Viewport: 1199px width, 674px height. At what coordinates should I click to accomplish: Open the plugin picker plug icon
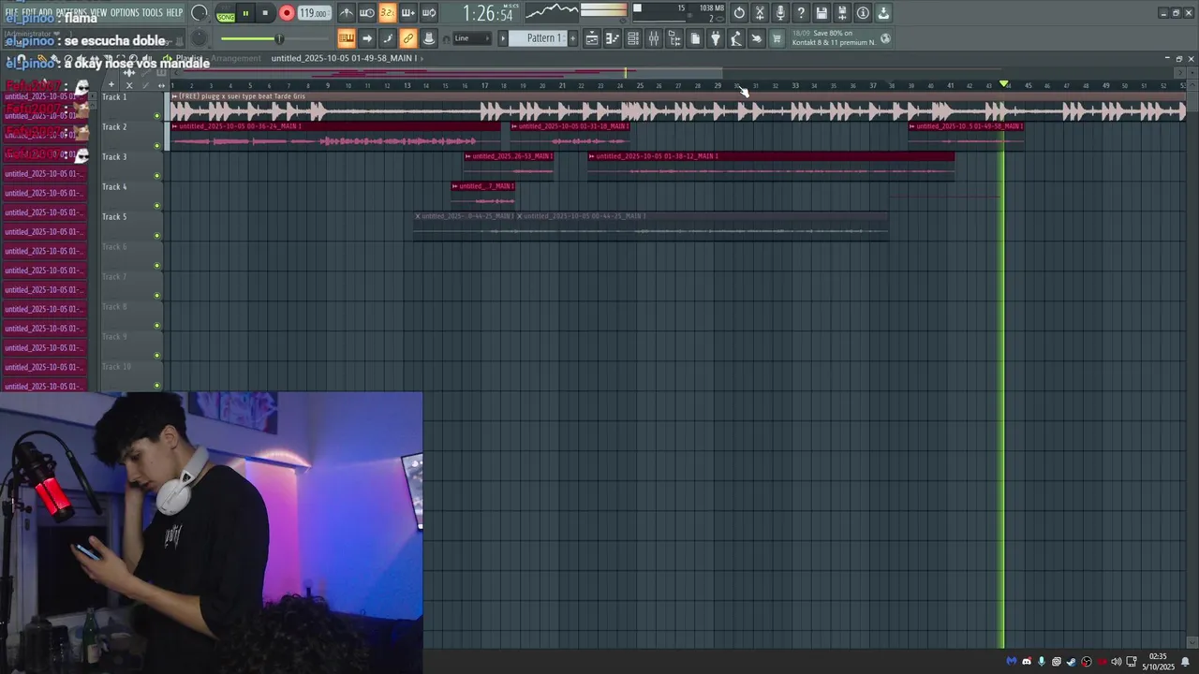[x=716, y=38]
